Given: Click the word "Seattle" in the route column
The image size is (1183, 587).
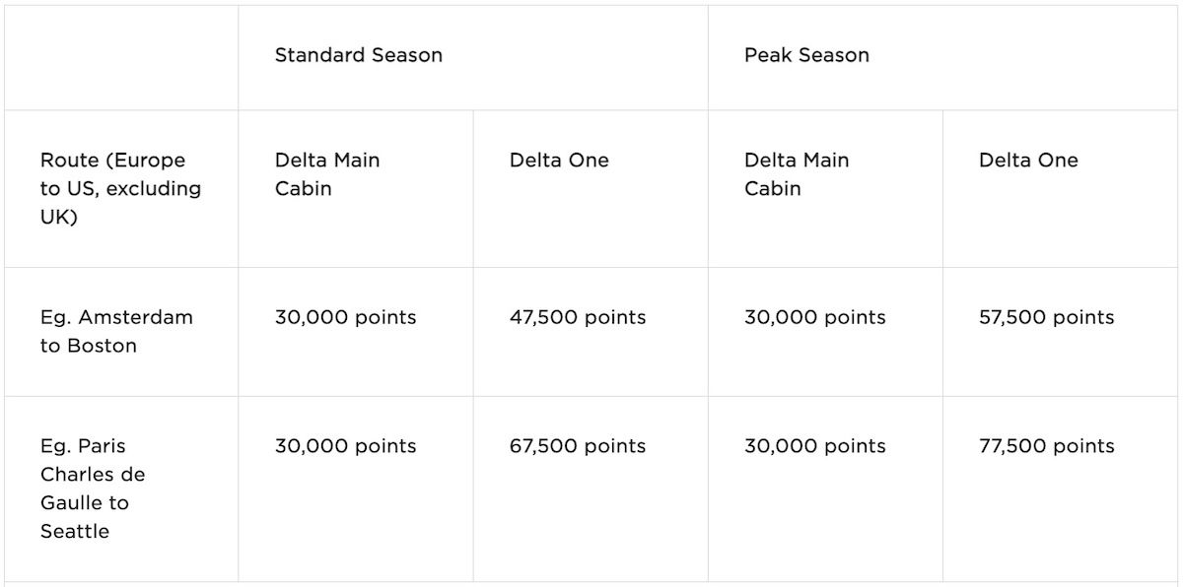Looking at the screenshot, I should 75,531.
